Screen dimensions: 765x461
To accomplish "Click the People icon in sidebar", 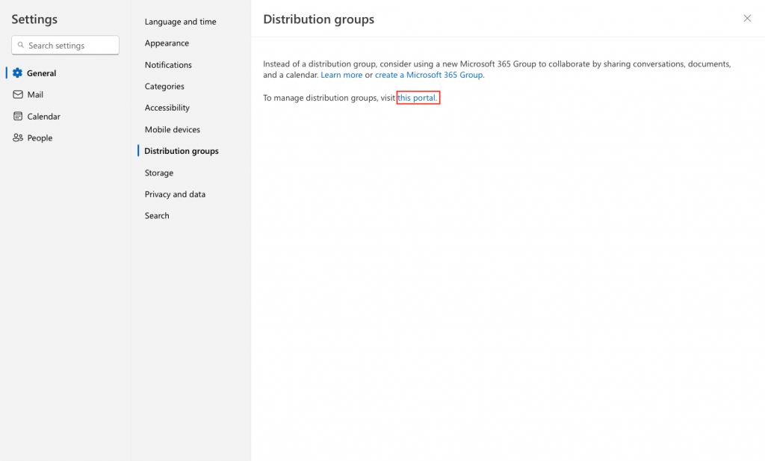I will (x=18, y=137).
